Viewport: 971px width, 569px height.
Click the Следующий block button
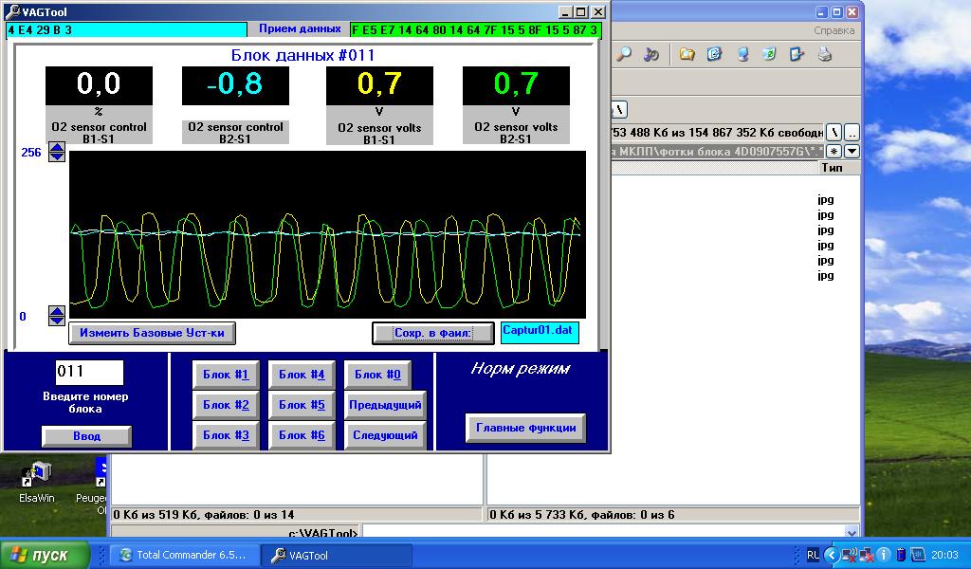385,435
